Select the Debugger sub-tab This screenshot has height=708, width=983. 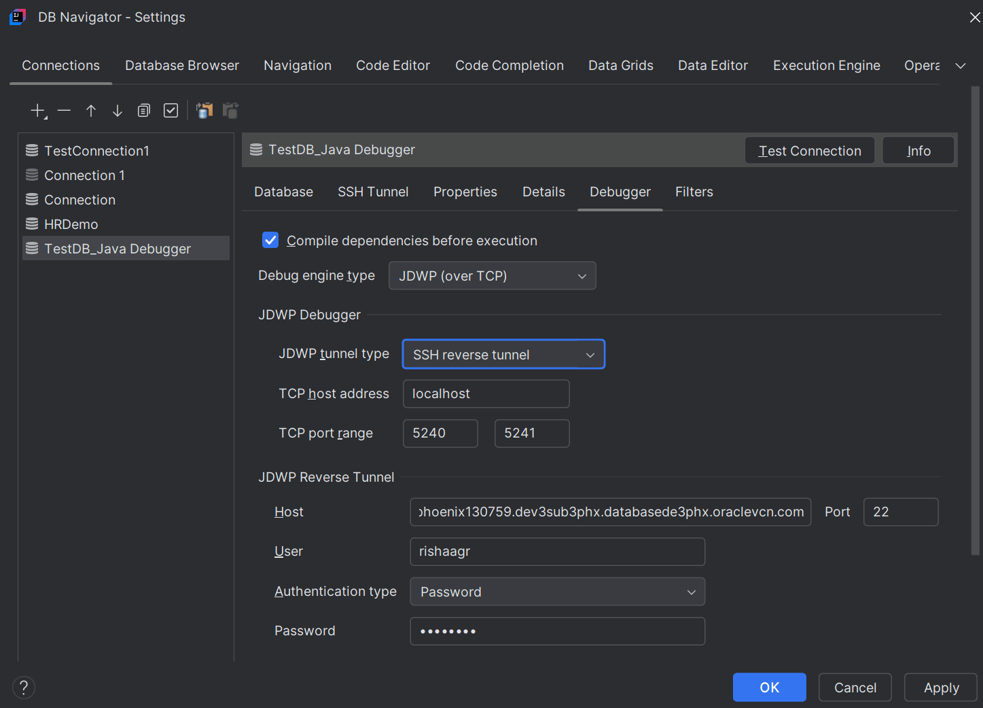(x=620, y=192)
